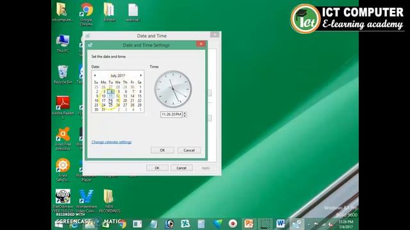410x230 pixels.
Task: Click the Date and Time taskbar item
Action: click(297, 224)
